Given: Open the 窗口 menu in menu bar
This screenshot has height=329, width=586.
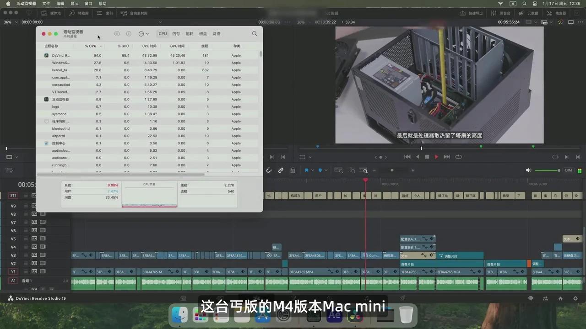Looking at the screenshot, I should point(88,4).
